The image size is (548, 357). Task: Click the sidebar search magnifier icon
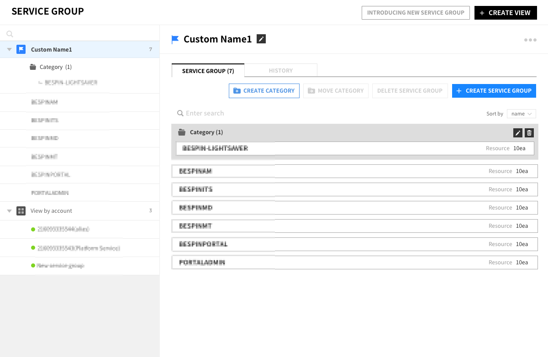point(10,34)
